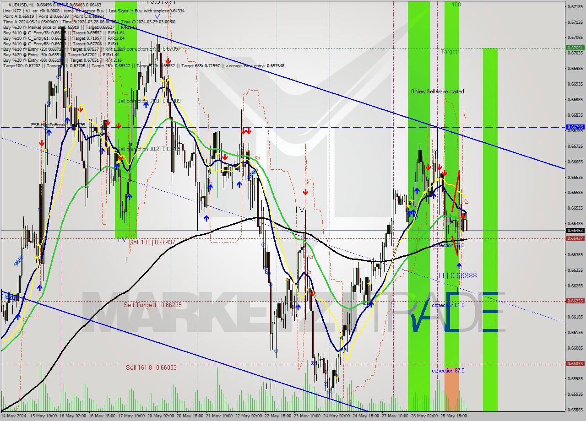Click the green 'Target1' label
The image size is (586, 421).
450,52
